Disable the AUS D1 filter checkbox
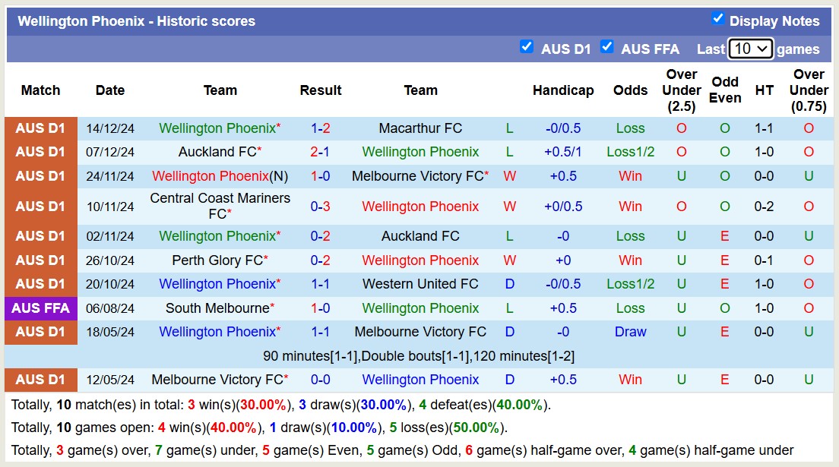The width and height of the screenshot is (839, 467). point(527,46)
